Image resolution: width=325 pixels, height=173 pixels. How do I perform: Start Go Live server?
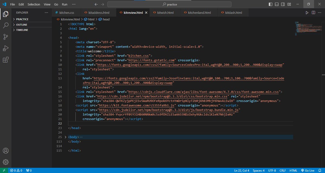(x=307, y=171)
